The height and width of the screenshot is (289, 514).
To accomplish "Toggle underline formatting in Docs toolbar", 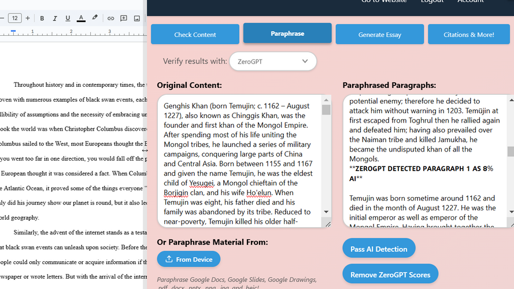I will (x=68, y=18).
